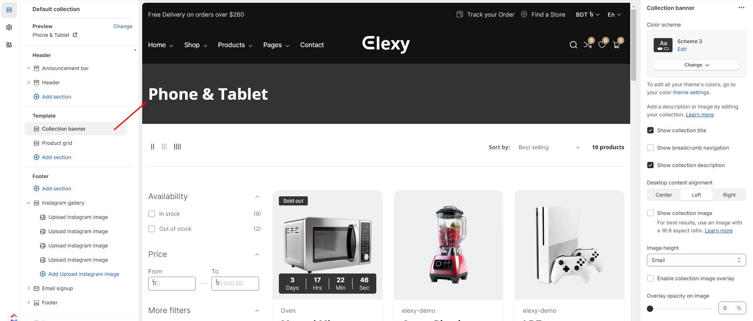Open Collection banner three-dots menu
The width and height of the screenshot is (753, 321).
point(741,8)
